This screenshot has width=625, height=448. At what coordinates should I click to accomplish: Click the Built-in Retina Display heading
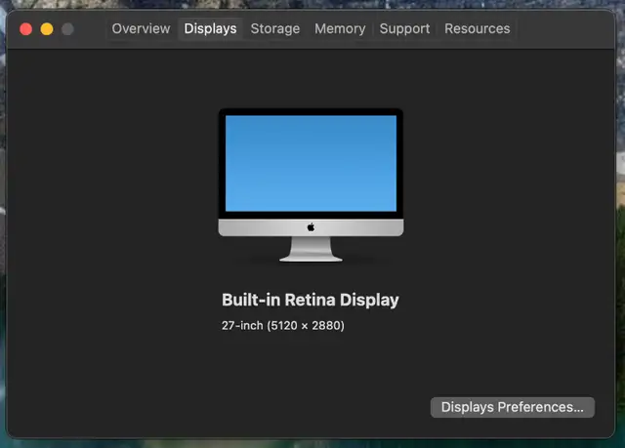311,300
